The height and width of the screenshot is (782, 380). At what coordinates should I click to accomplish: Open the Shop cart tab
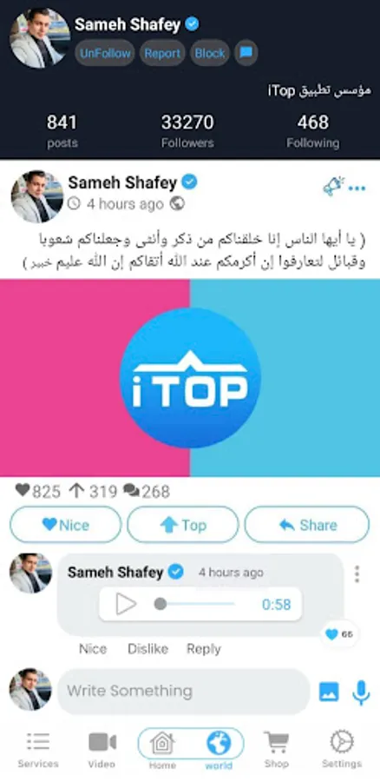pyautogui.click(x=277, y=750)
